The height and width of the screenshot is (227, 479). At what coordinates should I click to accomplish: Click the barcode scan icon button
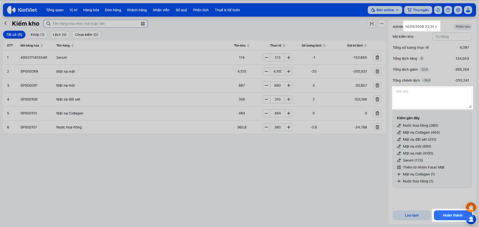372,24
